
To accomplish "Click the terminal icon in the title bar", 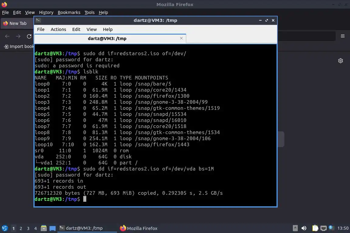I will coord(38,20).
